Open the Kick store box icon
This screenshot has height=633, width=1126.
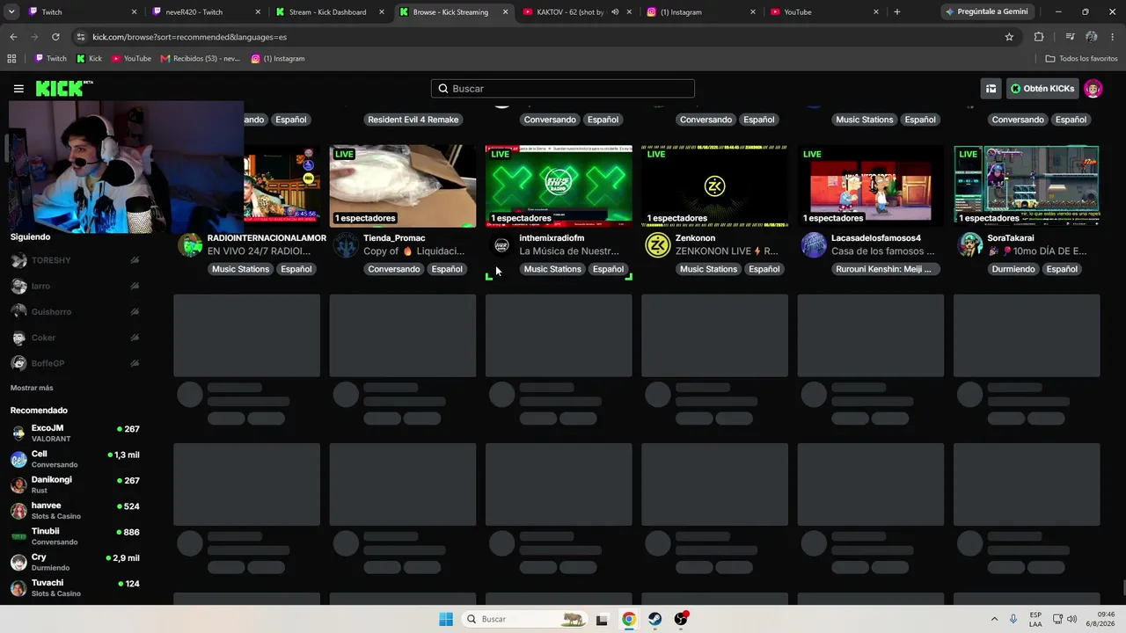(991, 89)
